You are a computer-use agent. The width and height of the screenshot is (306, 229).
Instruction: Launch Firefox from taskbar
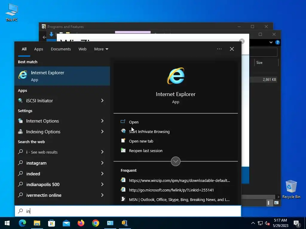pyautogui.click(x=81, y=223)
